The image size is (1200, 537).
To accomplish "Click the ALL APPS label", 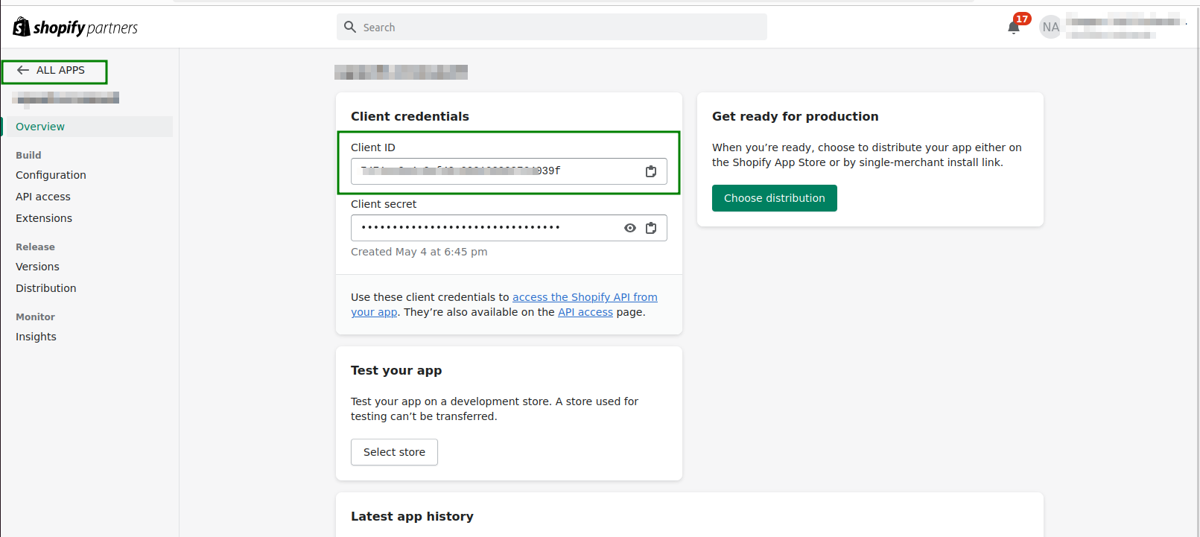I will pyautogui.click(x=60, y=70).
